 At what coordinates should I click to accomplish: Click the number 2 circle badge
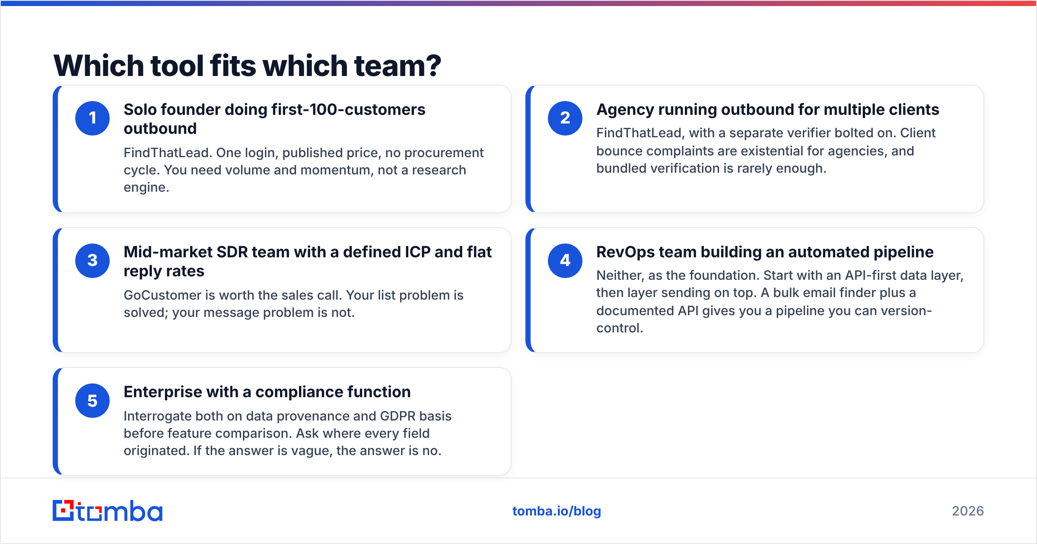565,118
